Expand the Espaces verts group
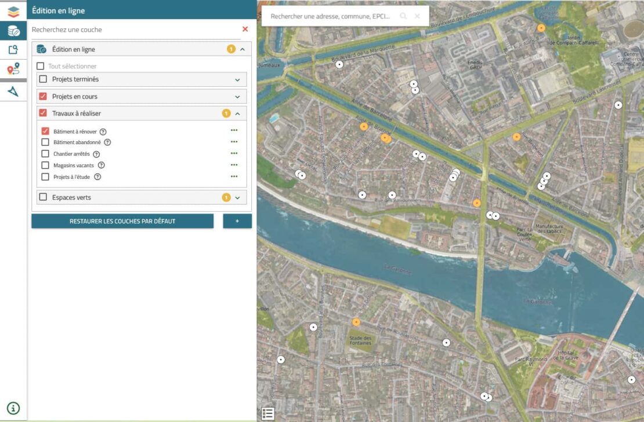Viewport: 644px width, 422px height. pyautogui.click(x=237, y=197)
